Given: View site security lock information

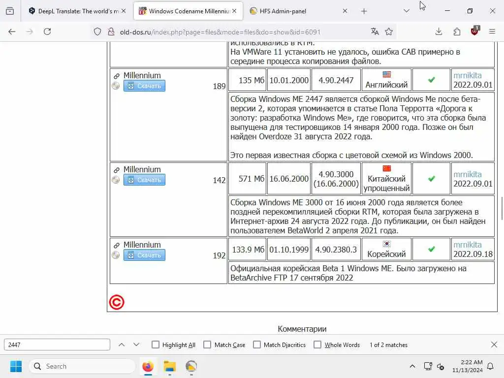Looking at the screenshot, I should 111,31.
